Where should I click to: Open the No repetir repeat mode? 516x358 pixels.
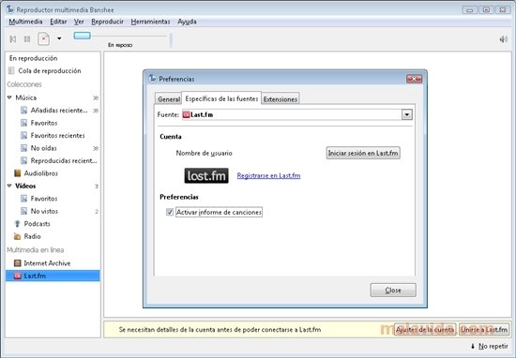click(x=490, y=346)
